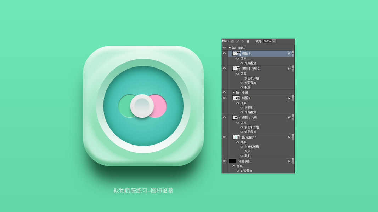
Task: Toggle 斜面和浮雕 eye under 椭圆 1 拷贝
Action: point(242,127)
